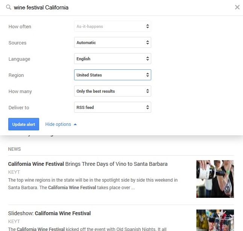
Task: Click the stepper arrows on Deliver to dropdown
Action: point(147,107)
